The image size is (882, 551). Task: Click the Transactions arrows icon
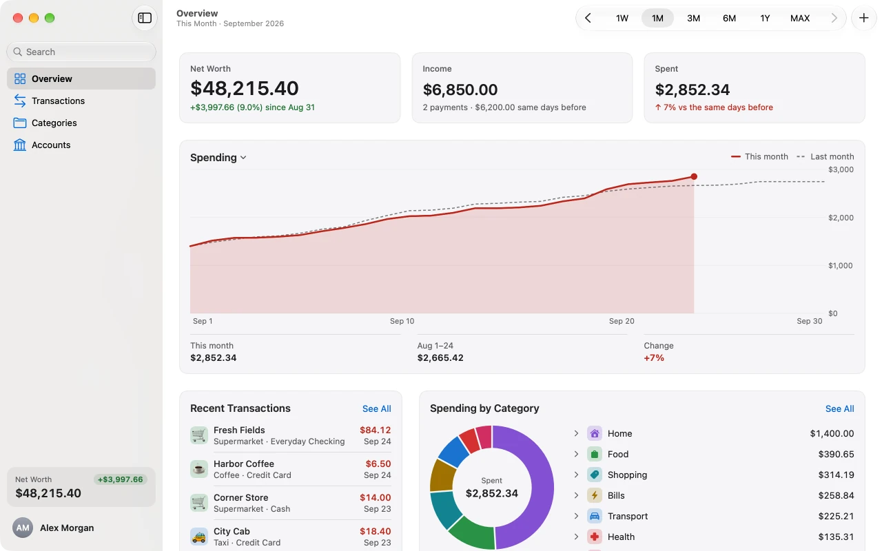(x=20, y=101)
